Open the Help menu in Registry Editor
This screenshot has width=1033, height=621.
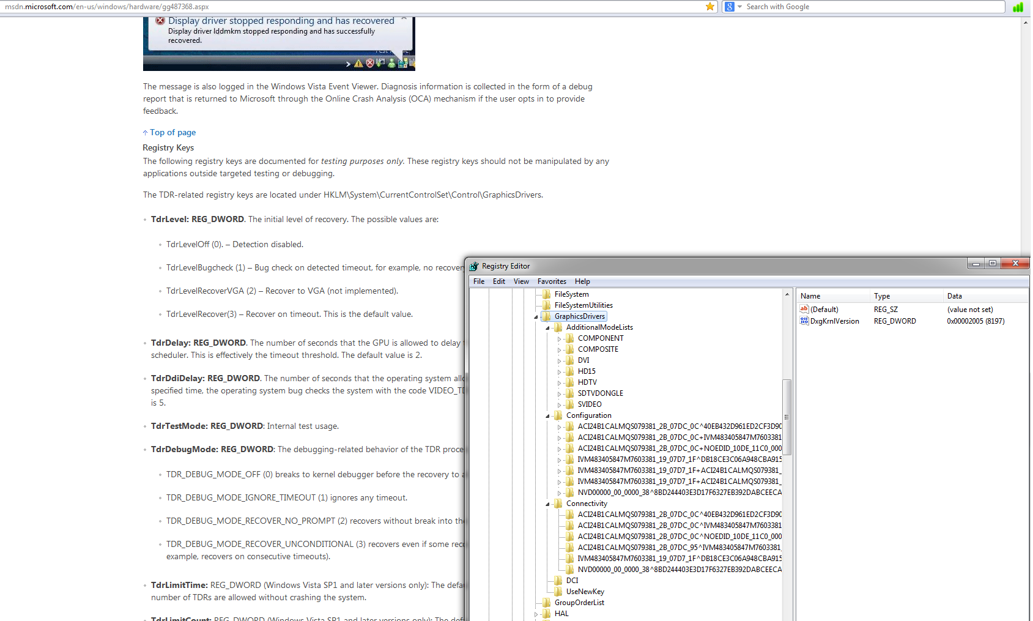pos(582,281)
